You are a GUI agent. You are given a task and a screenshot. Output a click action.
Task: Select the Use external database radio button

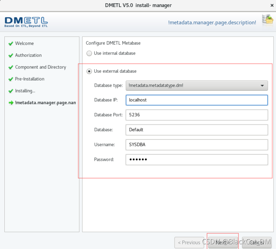pyautogui.click(x=89, y=71)
